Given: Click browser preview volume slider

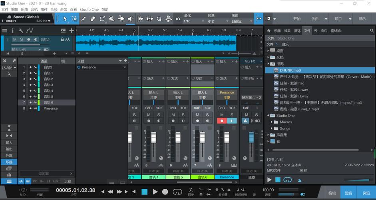Looking at the screenshot, I should click(357, 180).
